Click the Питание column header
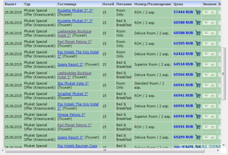 pyautogui.click(x=124, y=4)
